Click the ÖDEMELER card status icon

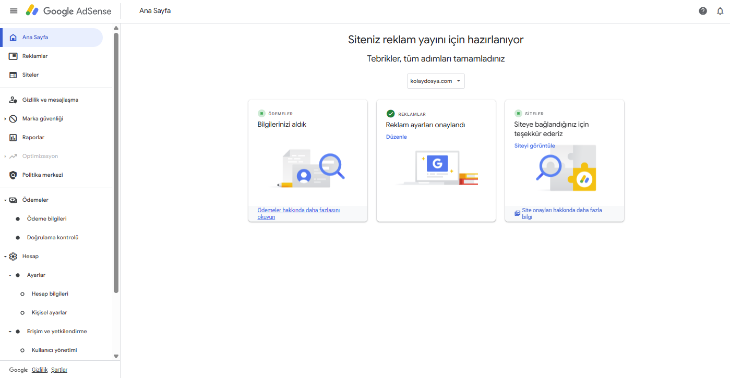pyautogui.click(x=261, y=114)
